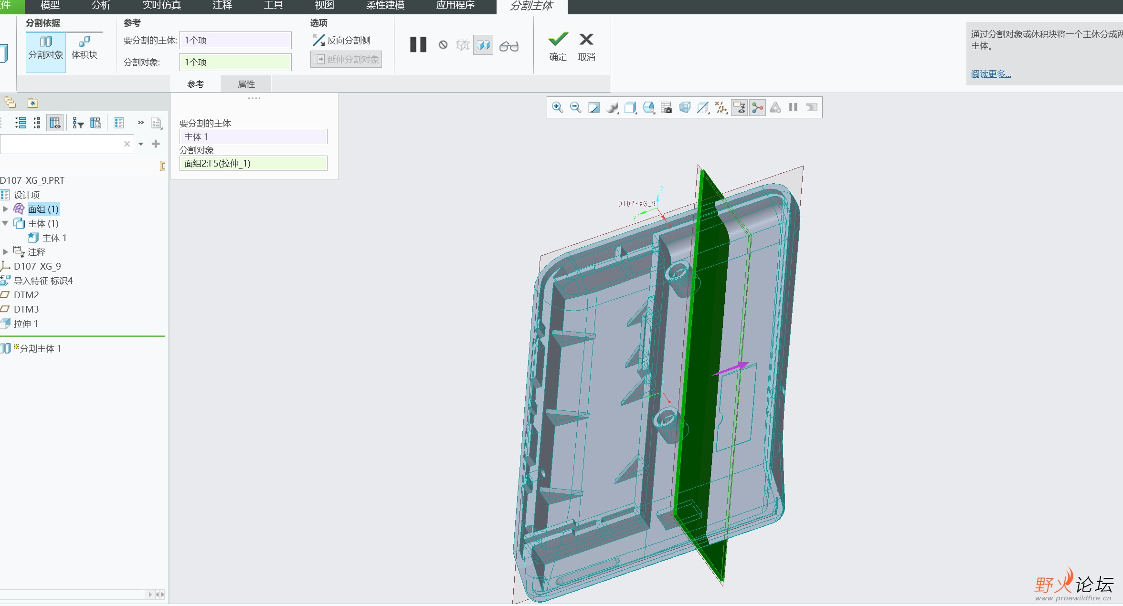This screenshot has height=606, width=1123.
Task: Click the disabled 延伸分割对象 button
Action: [x=346, y=60]
